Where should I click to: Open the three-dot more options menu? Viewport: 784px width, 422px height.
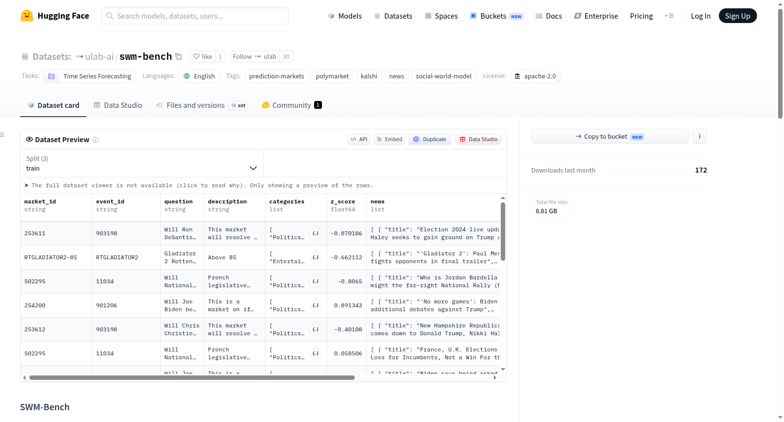[x=700, y=136]
